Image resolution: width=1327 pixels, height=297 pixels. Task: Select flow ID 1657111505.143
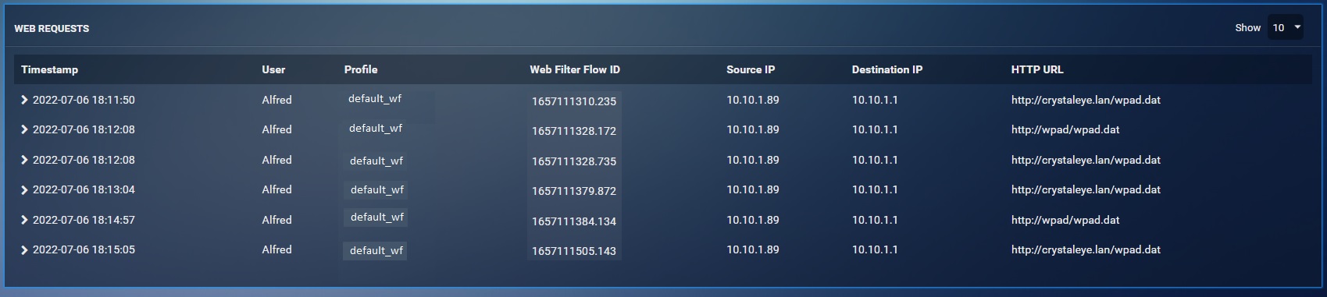tap(574, 251)
